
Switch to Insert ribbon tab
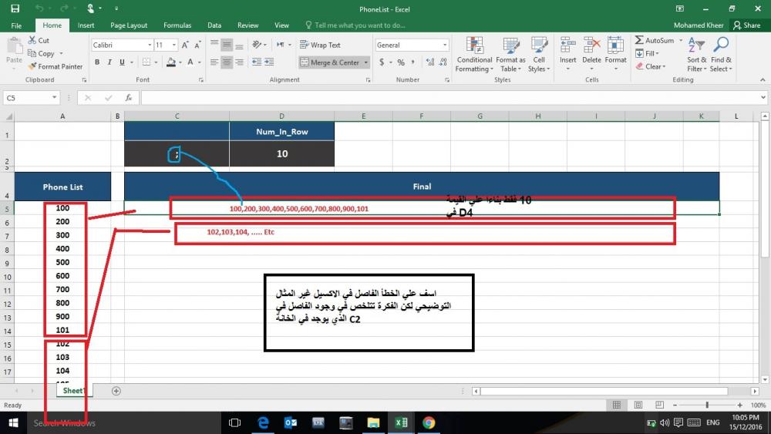pos(86,25)
